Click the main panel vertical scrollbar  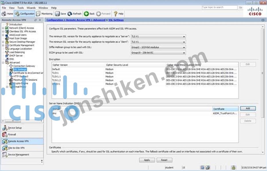coord(262,73)
